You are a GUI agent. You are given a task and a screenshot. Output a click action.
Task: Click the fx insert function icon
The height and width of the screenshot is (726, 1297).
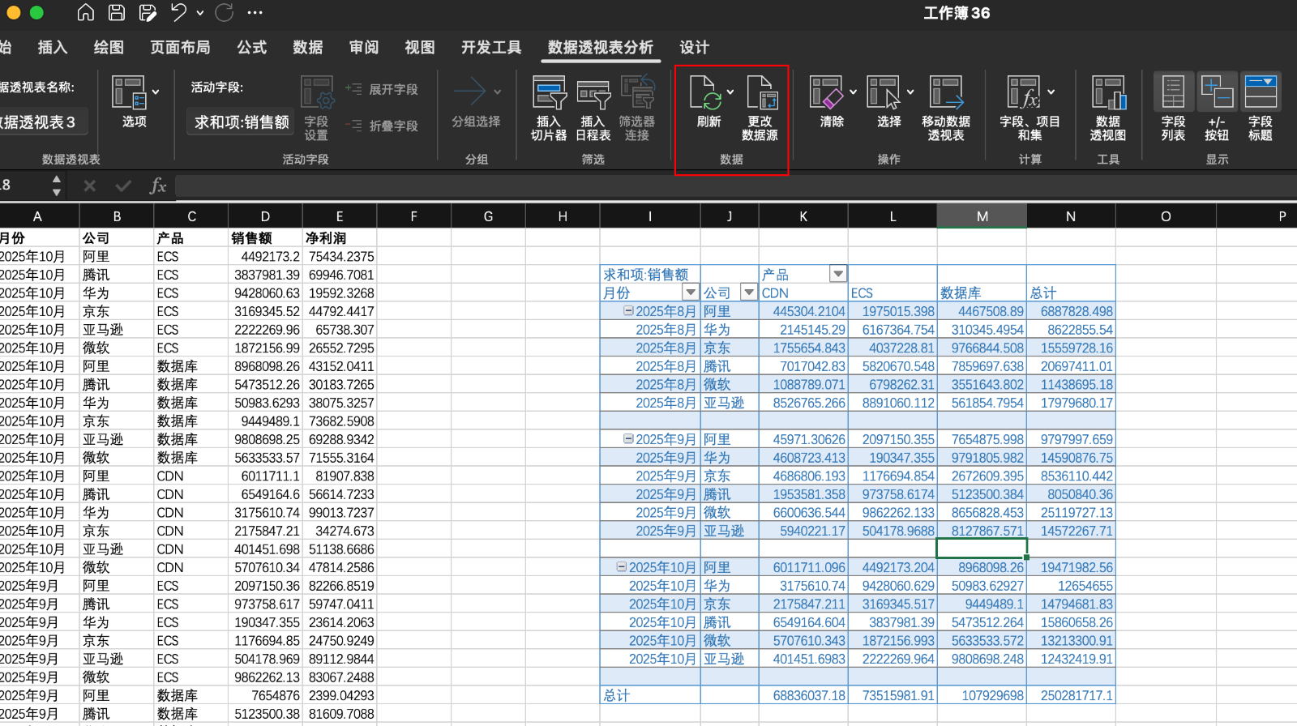point(158,186)
